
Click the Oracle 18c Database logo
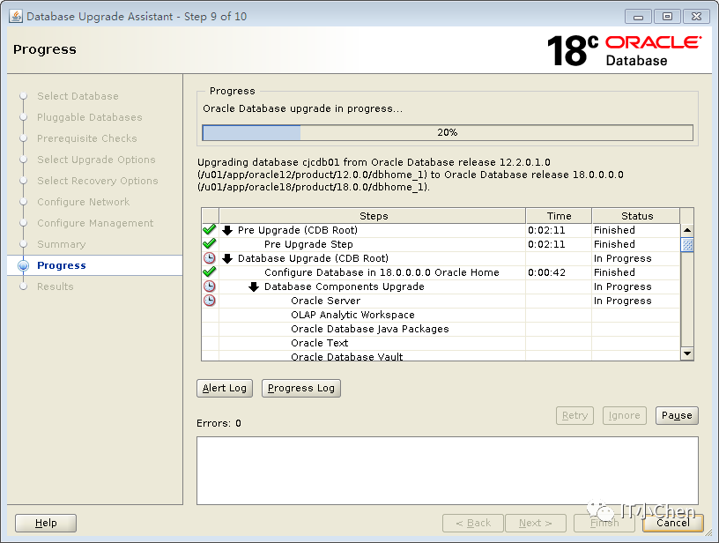(x=624, y=50)
